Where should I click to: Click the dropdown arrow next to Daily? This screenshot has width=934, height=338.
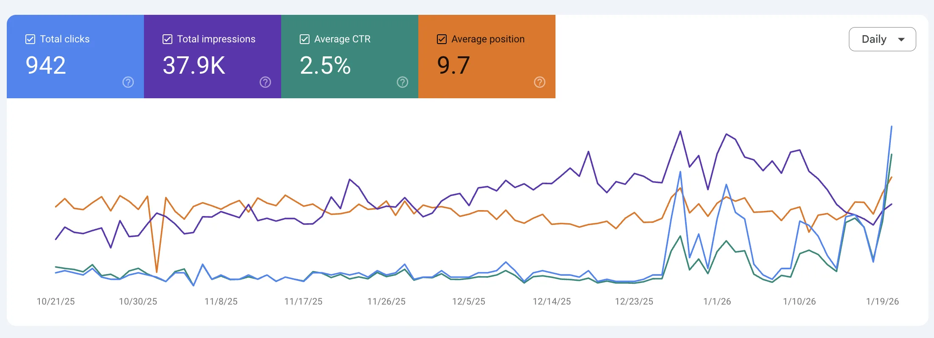(901, 39)
